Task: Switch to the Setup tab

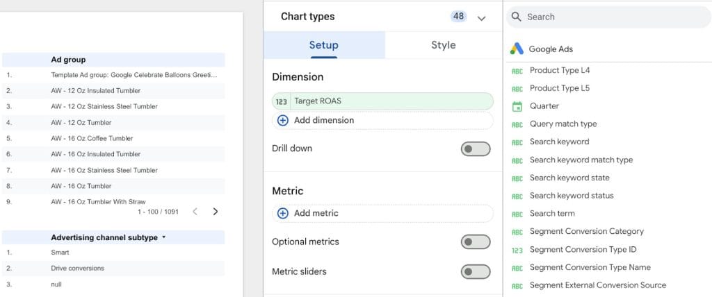Action: 324,45
